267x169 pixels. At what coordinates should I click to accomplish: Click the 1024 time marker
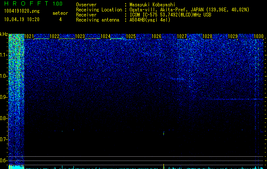pyautogui.click(x=105, y=36)
